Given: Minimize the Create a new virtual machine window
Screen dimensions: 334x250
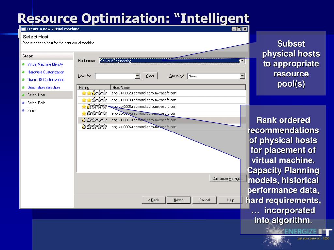Looking at the screenshot, I should pyautogui.click(x=234, y=29).
